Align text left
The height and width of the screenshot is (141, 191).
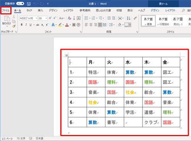(86, 25)
